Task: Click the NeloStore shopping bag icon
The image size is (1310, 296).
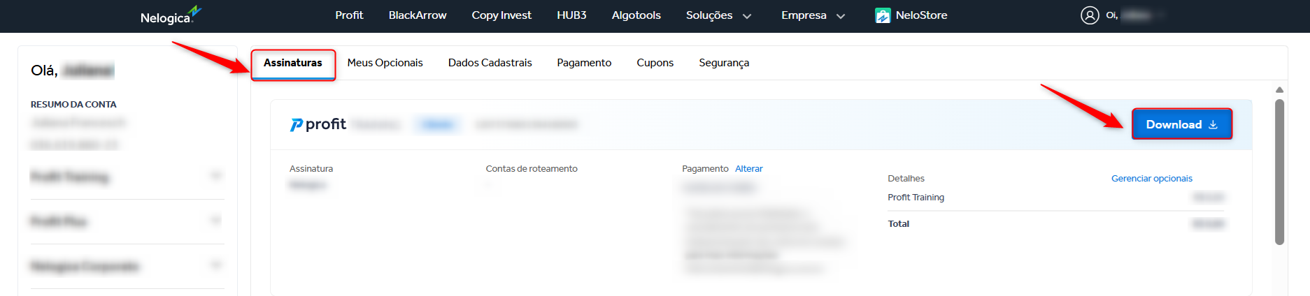Action: (x=883, y=15)
